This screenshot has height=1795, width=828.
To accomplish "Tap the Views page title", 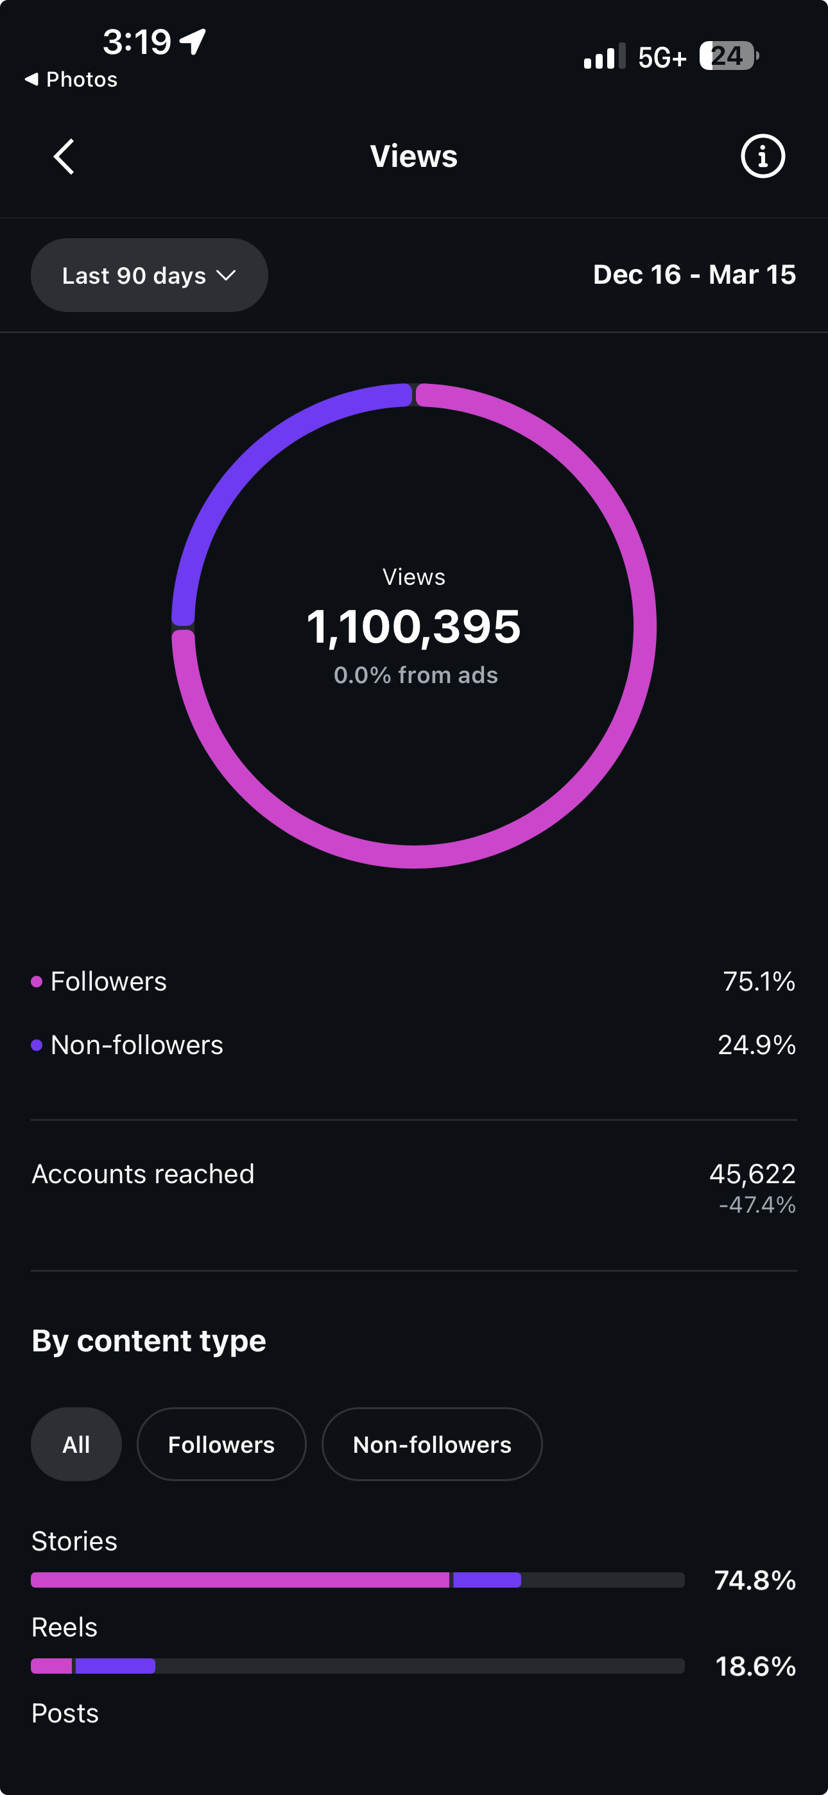I will [414, 156].
